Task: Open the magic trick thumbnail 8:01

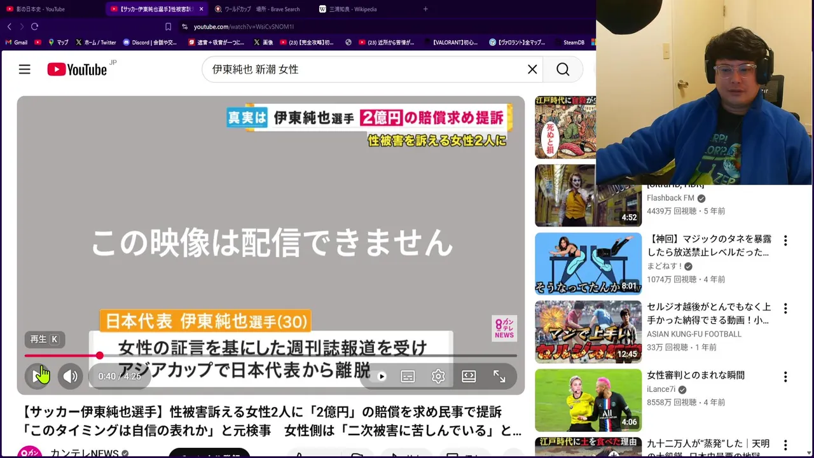Action: tap(588, 263)
